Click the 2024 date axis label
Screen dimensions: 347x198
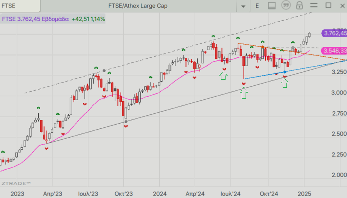click(x=160, y=194)
